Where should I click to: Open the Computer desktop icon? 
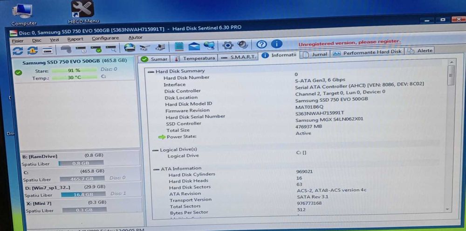23,14
